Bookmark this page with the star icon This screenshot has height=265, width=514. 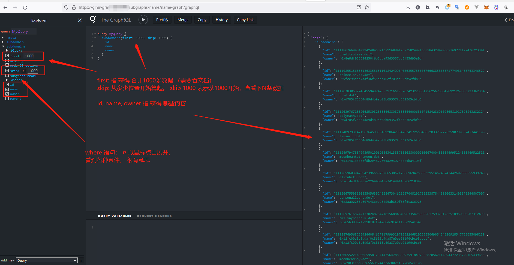coord(367,7)
